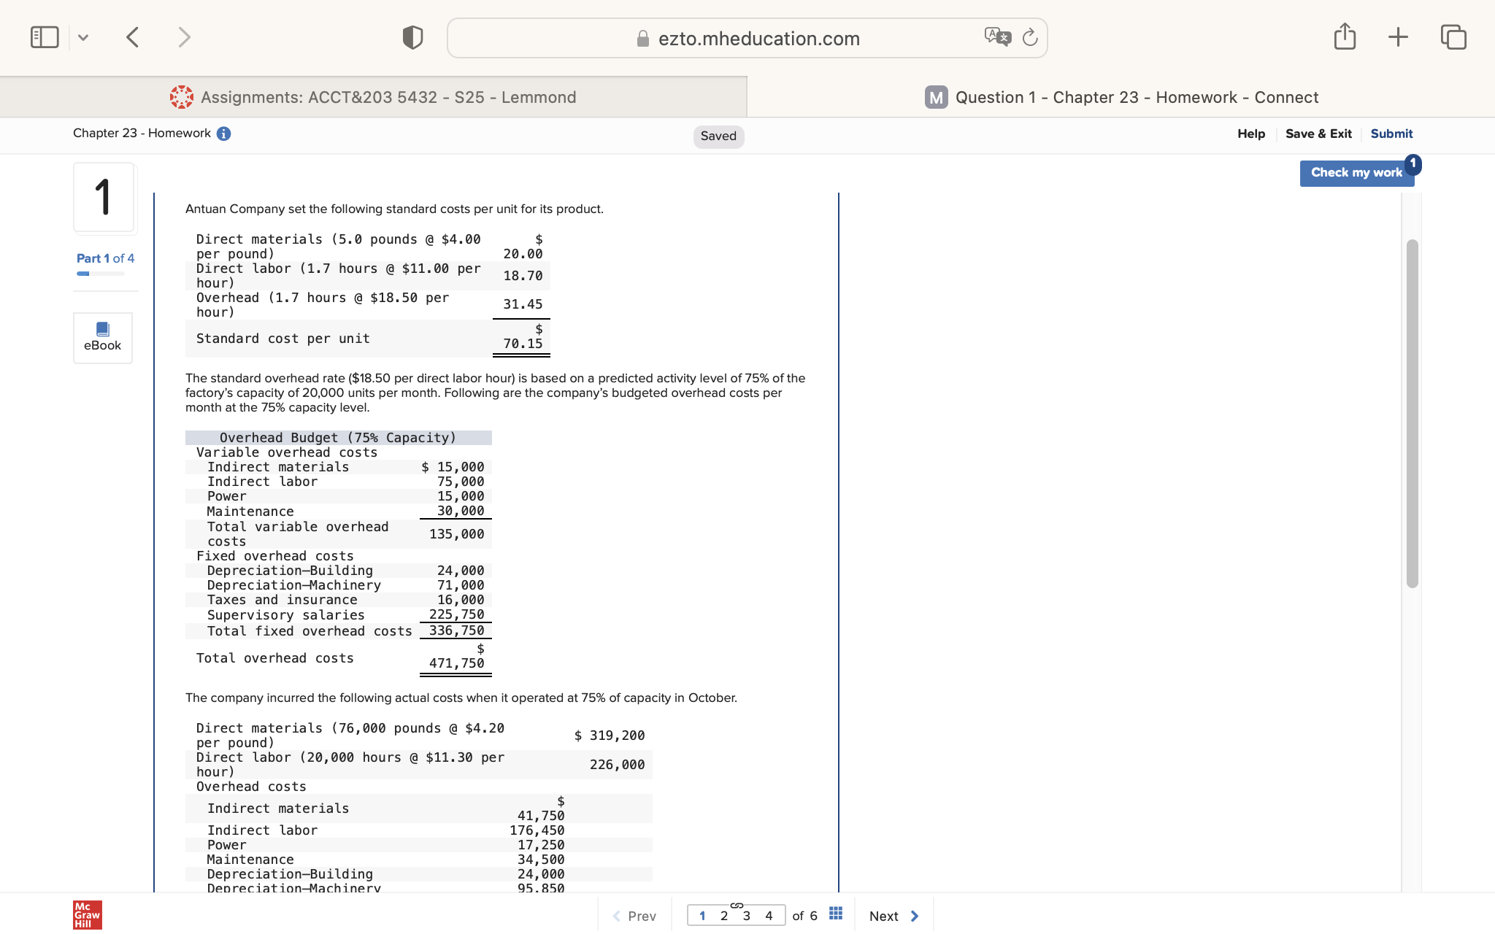Open the question grid navigator icon
This screenshot has height=934, width=1495.
[835, 913]
